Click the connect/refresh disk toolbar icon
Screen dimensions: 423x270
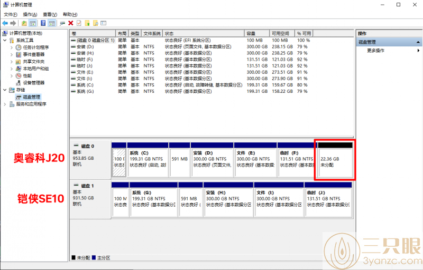[62, 23]
